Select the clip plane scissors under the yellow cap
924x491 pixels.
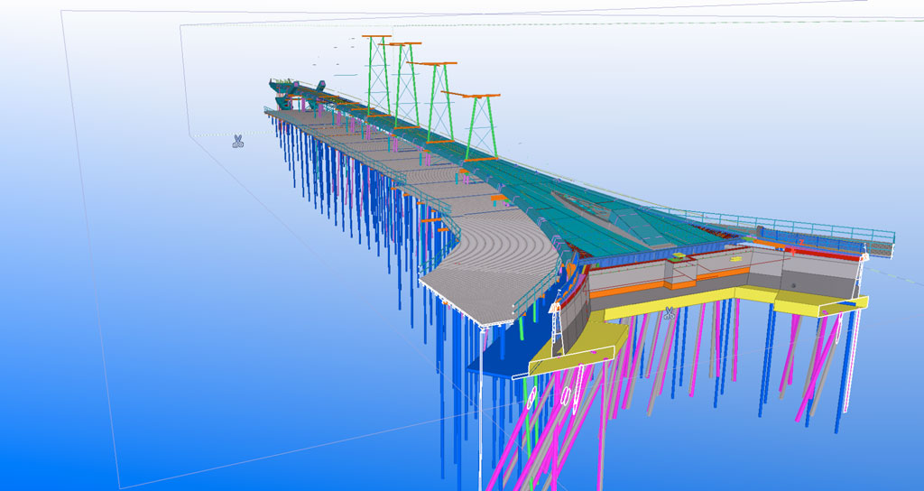point(669,312)
